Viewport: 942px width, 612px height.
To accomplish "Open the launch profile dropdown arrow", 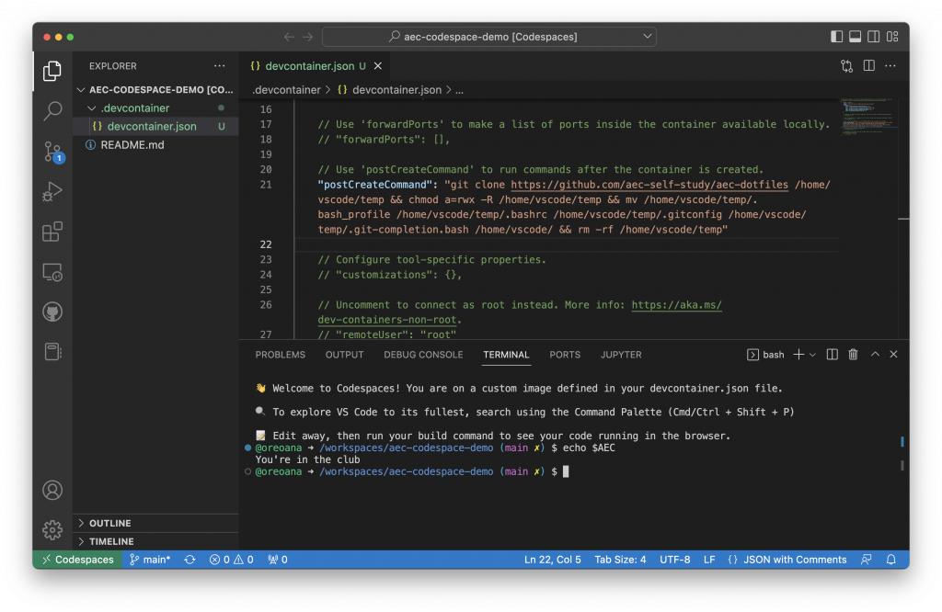I will [x=812, y=355].
